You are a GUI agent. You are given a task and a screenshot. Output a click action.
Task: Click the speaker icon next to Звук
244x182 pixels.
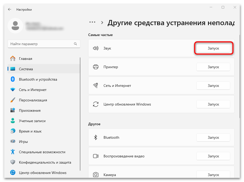[96, 48]
